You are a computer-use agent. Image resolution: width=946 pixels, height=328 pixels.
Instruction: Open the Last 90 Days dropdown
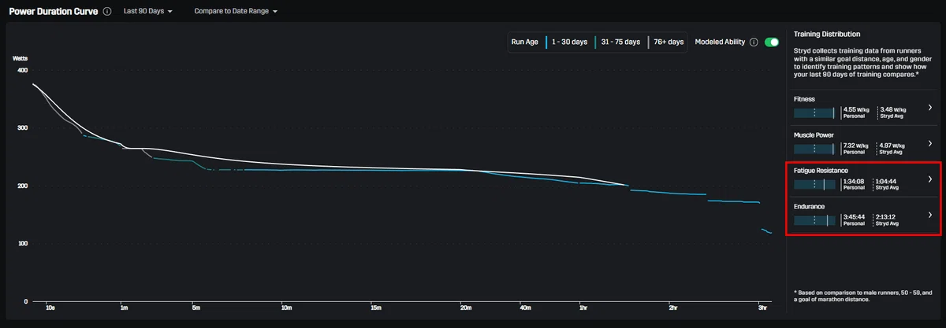(x=147, y=12)
